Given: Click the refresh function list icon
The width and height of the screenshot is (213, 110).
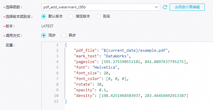Looking at the screenshot, I should pyautogui.click(x=165, y=7).
